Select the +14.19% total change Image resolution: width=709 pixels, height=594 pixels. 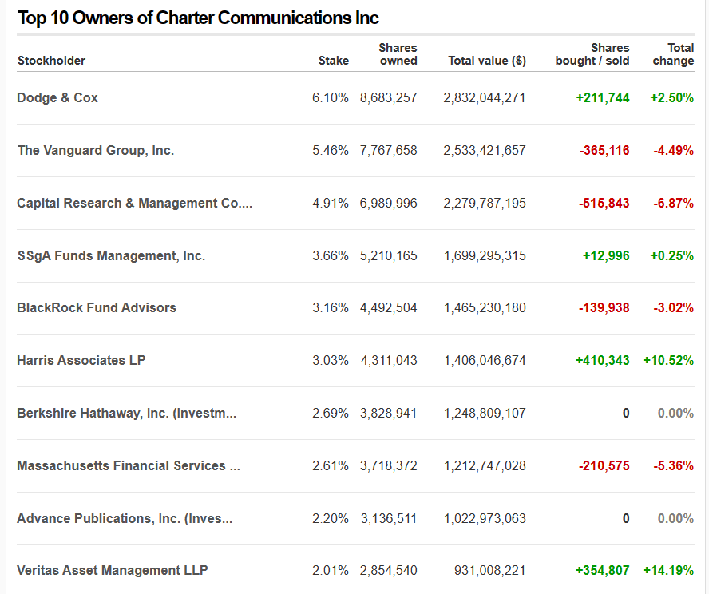(668, 571)
